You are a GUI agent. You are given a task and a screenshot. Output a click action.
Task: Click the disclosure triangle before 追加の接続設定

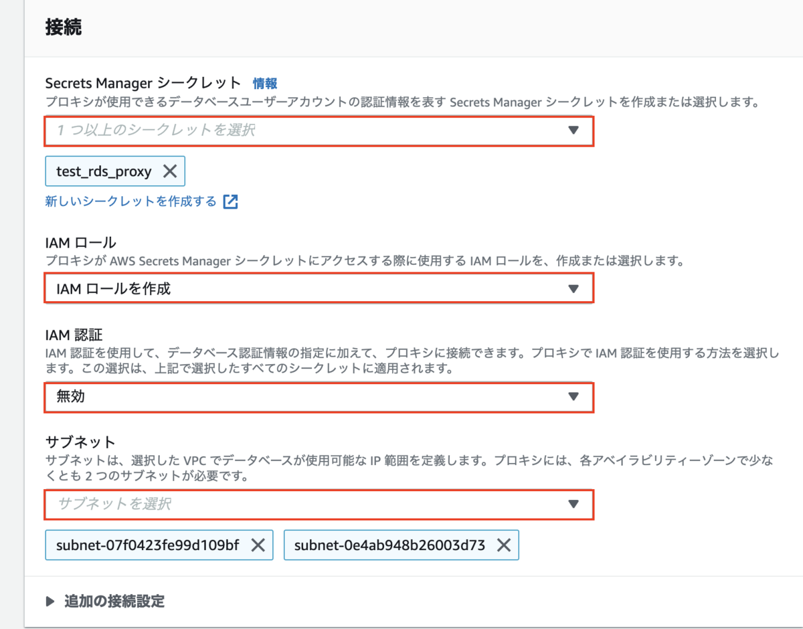tap(50, 602)
